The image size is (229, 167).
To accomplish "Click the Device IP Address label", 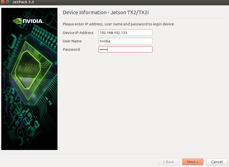I will (78, 32).
